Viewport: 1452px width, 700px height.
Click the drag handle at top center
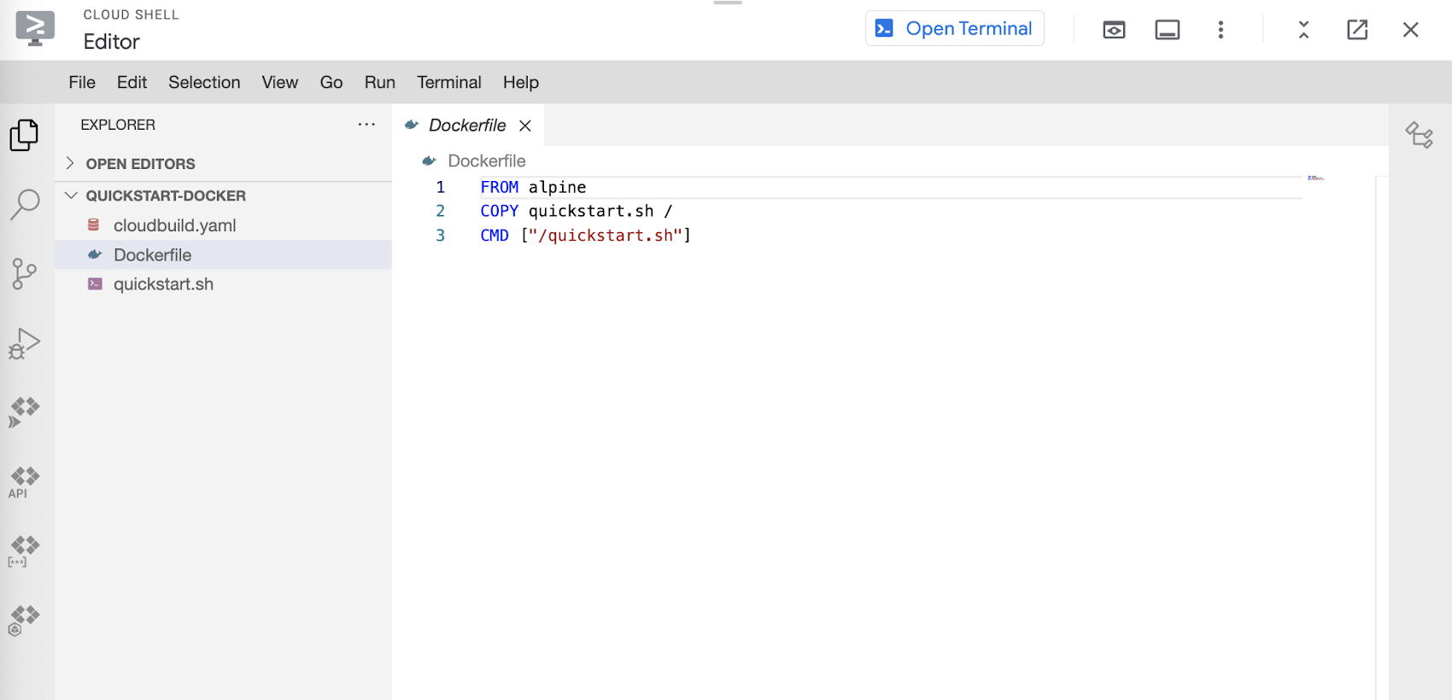pos(728,3)
